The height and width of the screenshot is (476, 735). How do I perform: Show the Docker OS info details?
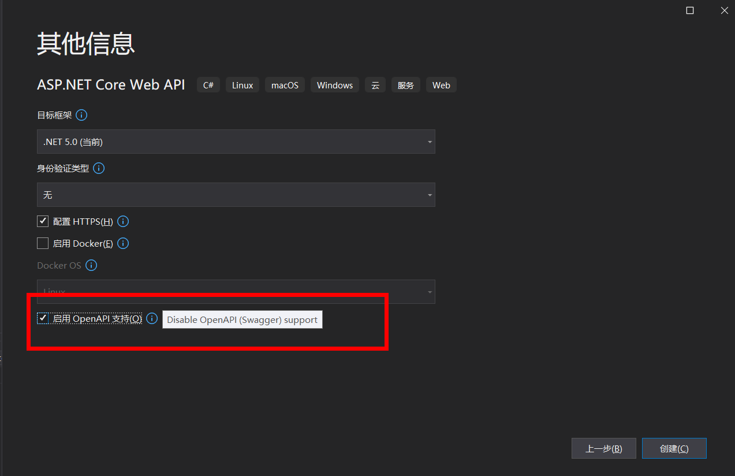[91, 265]
